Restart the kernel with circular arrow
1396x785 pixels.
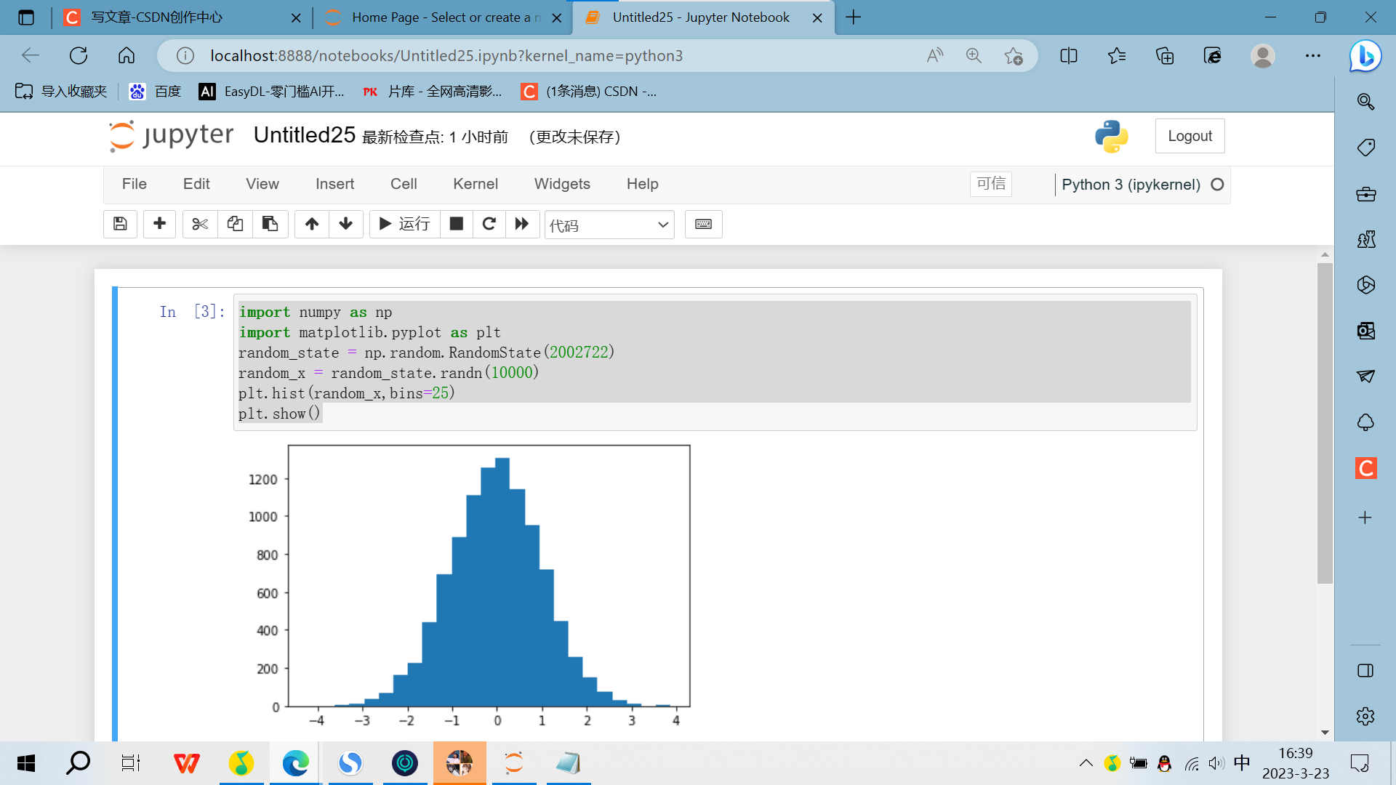pyautogui.click(x=489, y=224)
